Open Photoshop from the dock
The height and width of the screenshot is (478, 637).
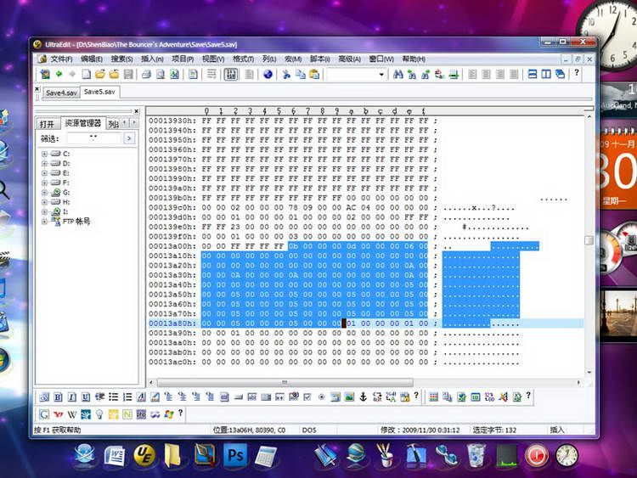point(235,456)
